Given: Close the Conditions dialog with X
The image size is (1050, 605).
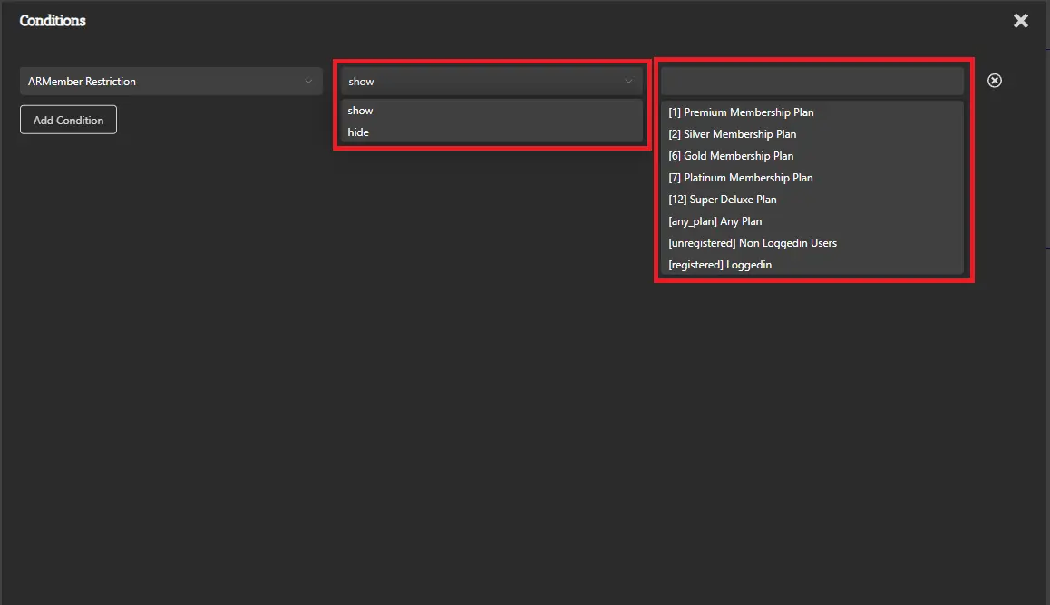Looking at the screenshot, I should click(1020, 21).
